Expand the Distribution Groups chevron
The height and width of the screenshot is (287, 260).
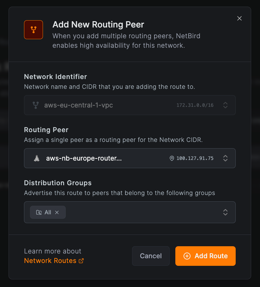225,212
